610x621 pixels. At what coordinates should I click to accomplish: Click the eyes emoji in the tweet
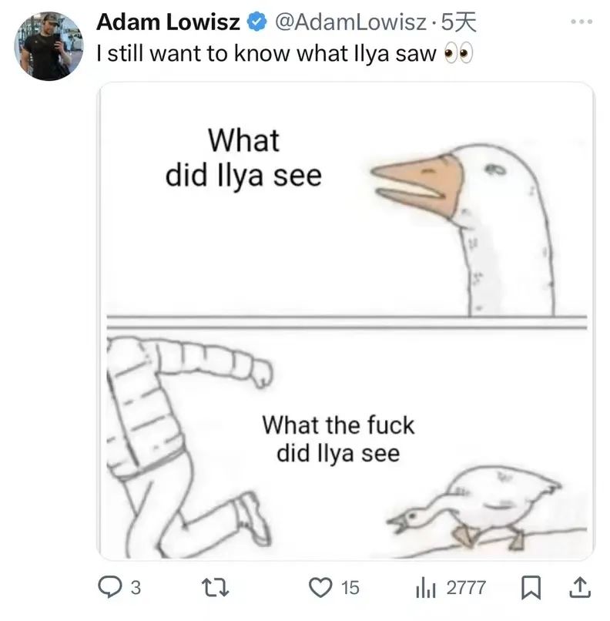(456, 55)
